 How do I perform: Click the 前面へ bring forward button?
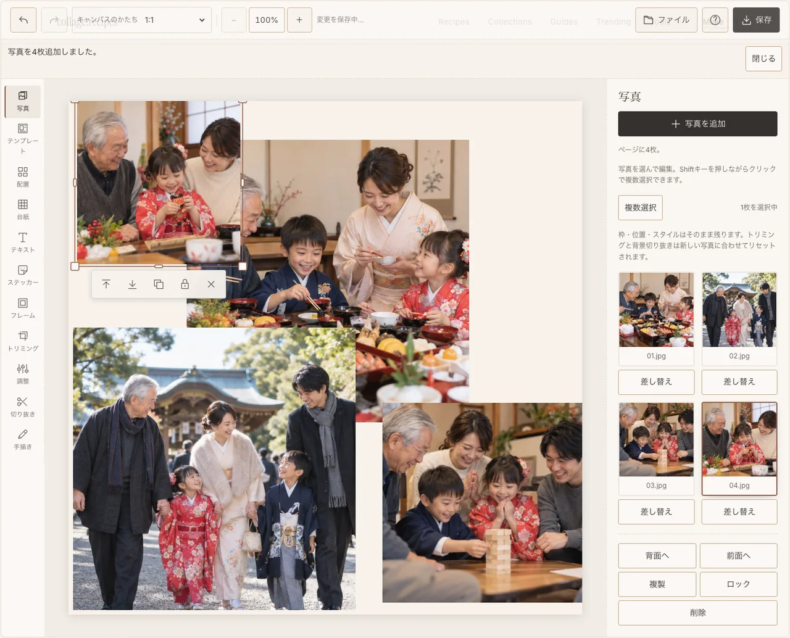739,556
